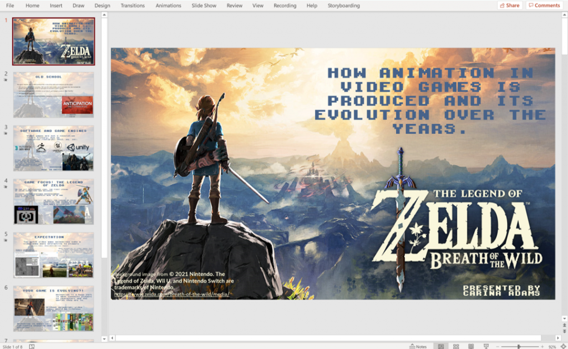568x349 pixels.
Task: Click the horizontal scrollbar right arrow
Action: pyautogui.click(x=557, y=338)
